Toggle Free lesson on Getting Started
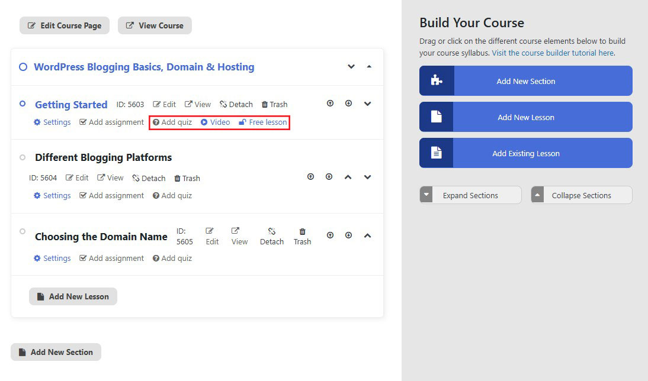Image resolution: width=648 pixels, height=381 pixels. [263, 122]
